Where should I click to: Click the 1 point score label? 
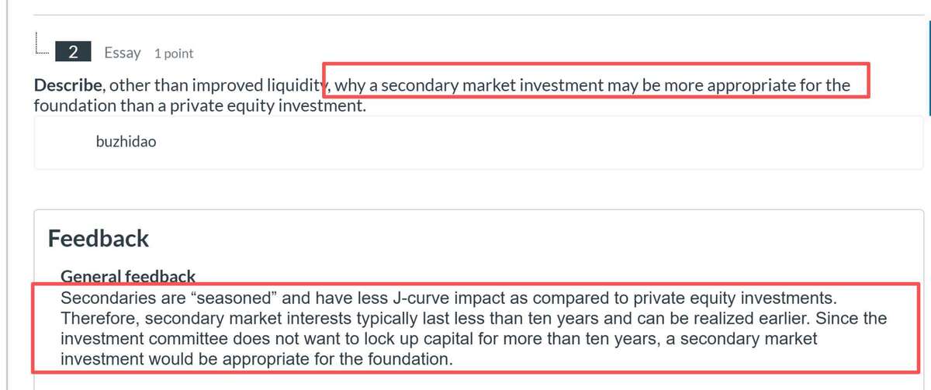coord(174,53)
